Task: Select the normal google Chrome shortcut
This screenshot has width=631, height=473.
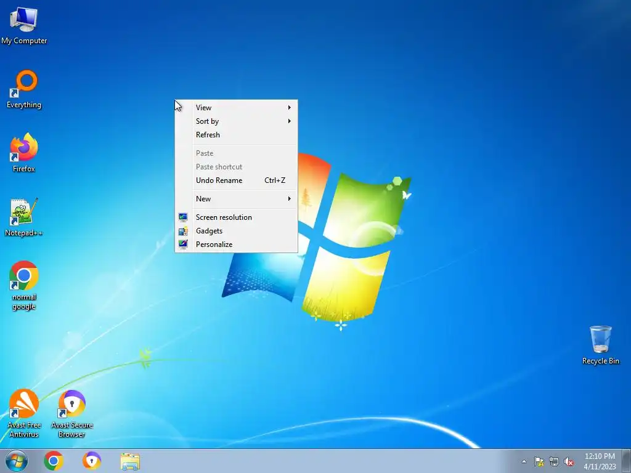Action: pos(24,286)
